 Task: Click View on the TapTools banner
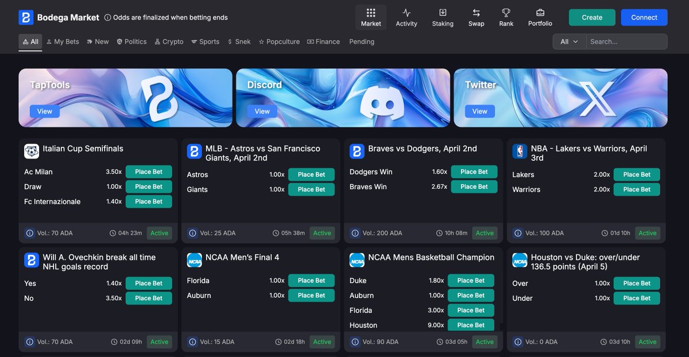coord(45,111)
